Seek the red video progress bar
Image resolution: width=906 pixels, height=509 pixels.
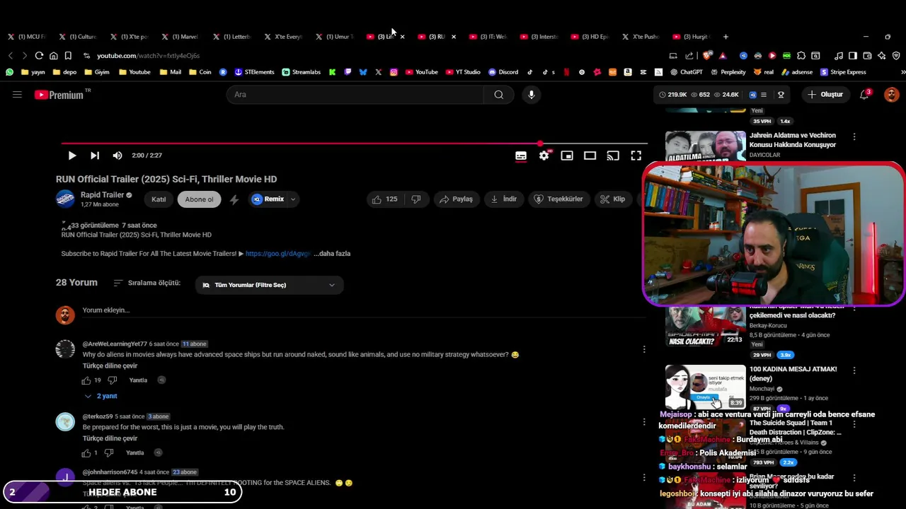pyautogui.click(x=354, y=144)
